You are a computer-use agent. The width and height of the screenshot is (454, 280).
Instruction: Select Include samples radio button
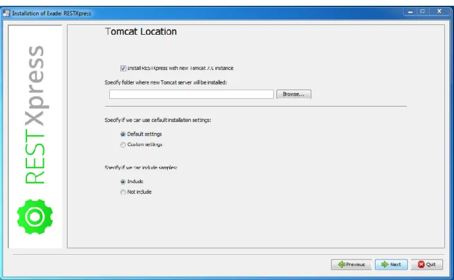[x=123, y=182]
